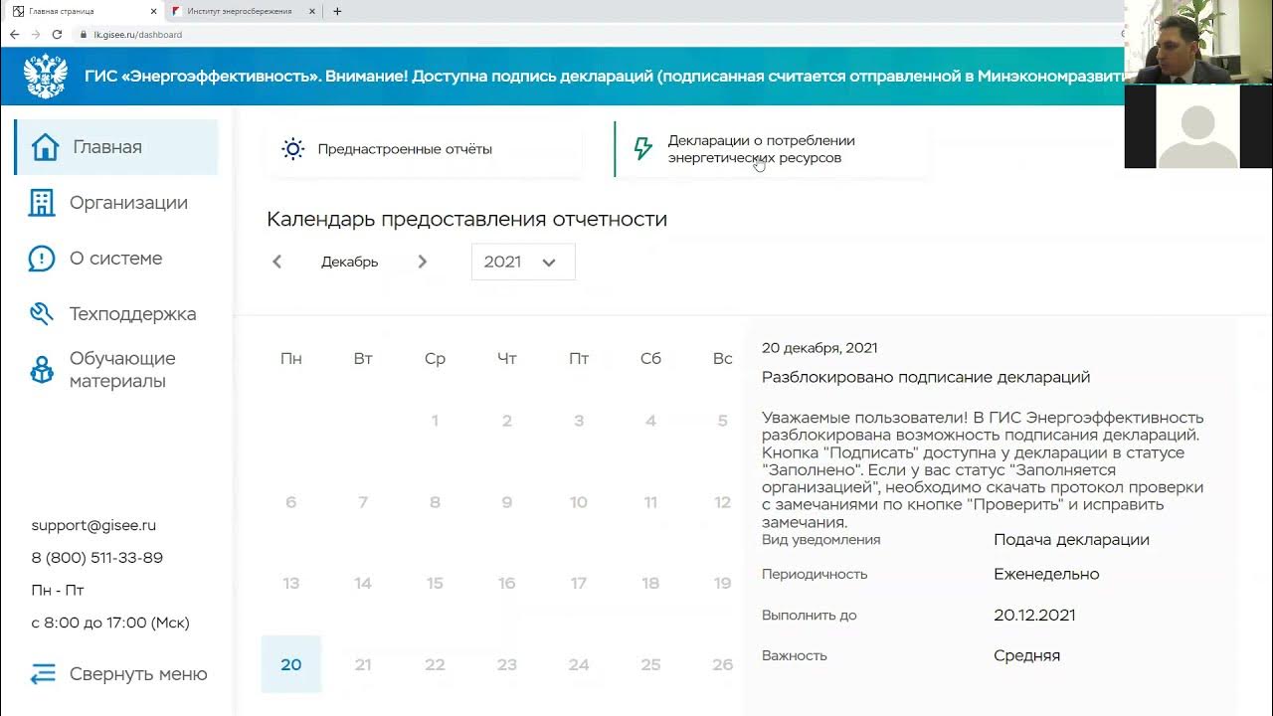Switch to Главная страница browser tab

tap(82, 11)
